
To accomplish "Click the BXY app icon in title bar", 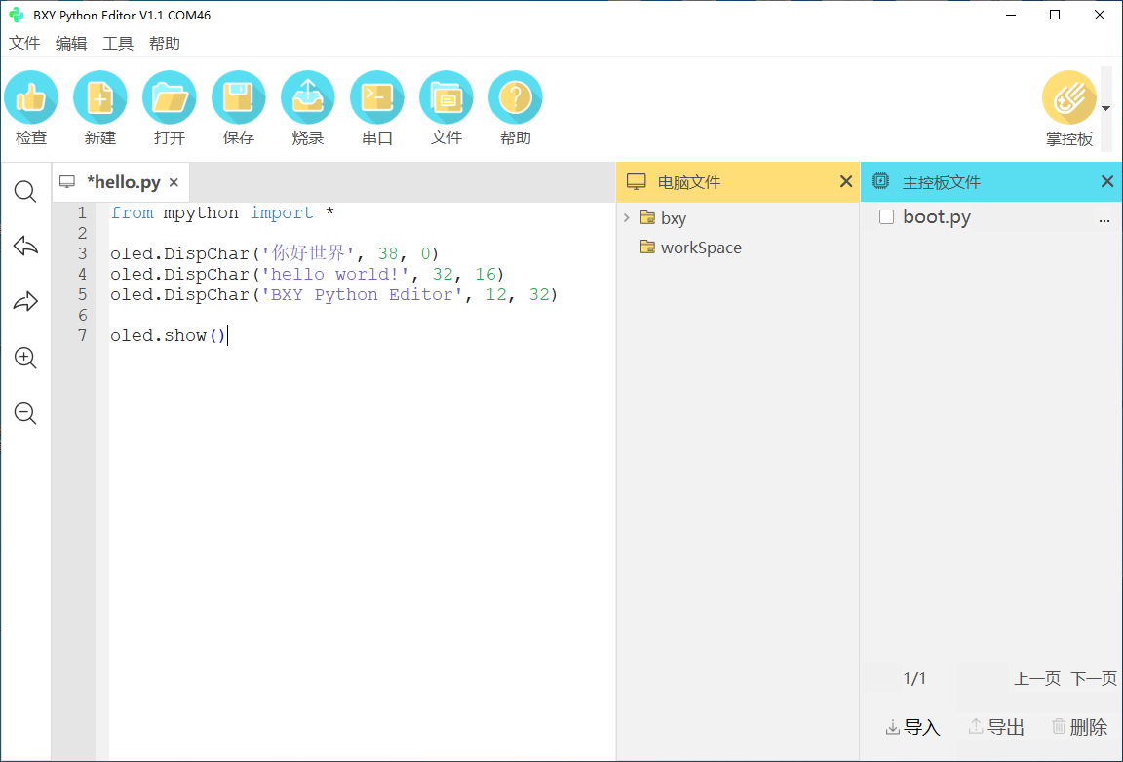I will point(16,15).
